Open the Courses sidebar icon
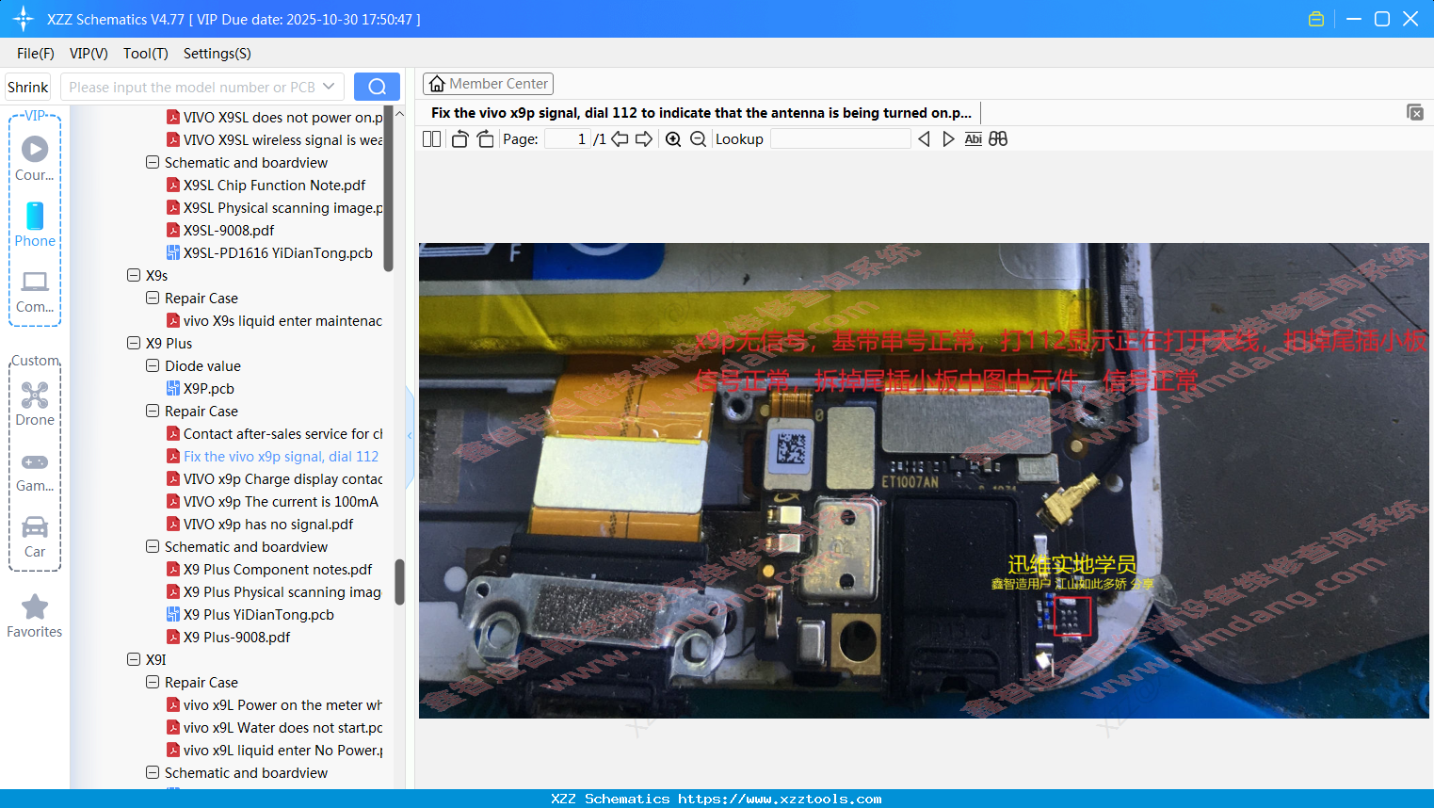 [x=35, y=158]
